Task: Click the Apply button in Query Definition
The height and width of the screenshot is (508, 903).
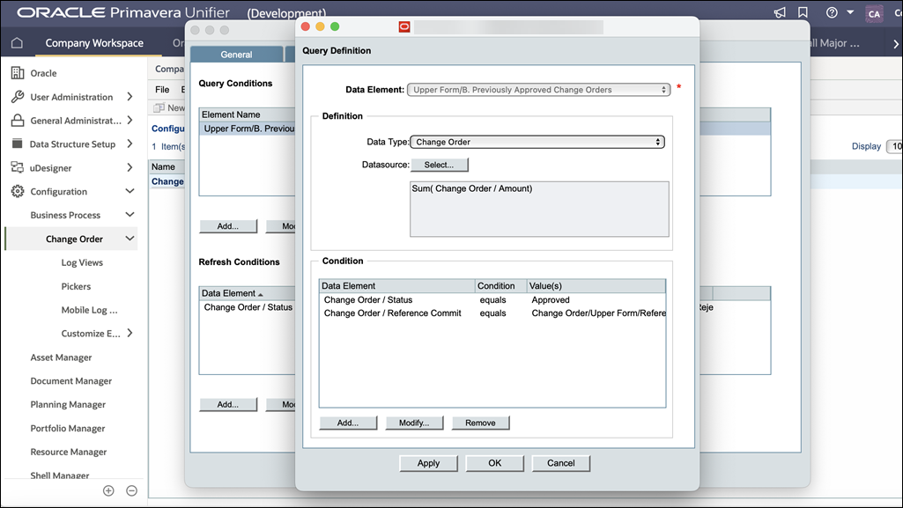Action: [428, 462]
